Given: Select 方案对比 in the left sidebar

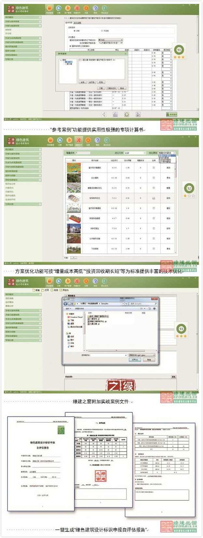Looking at the screenshot, I should tap(9, 192).
